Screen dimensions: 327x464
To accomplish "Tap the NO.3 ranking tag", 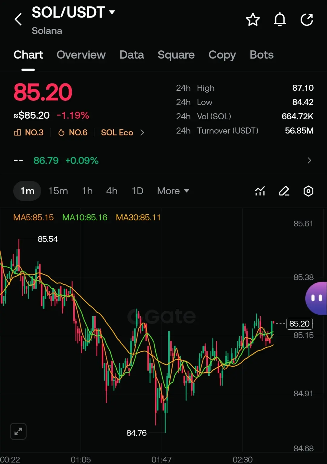I will (29, 133).
